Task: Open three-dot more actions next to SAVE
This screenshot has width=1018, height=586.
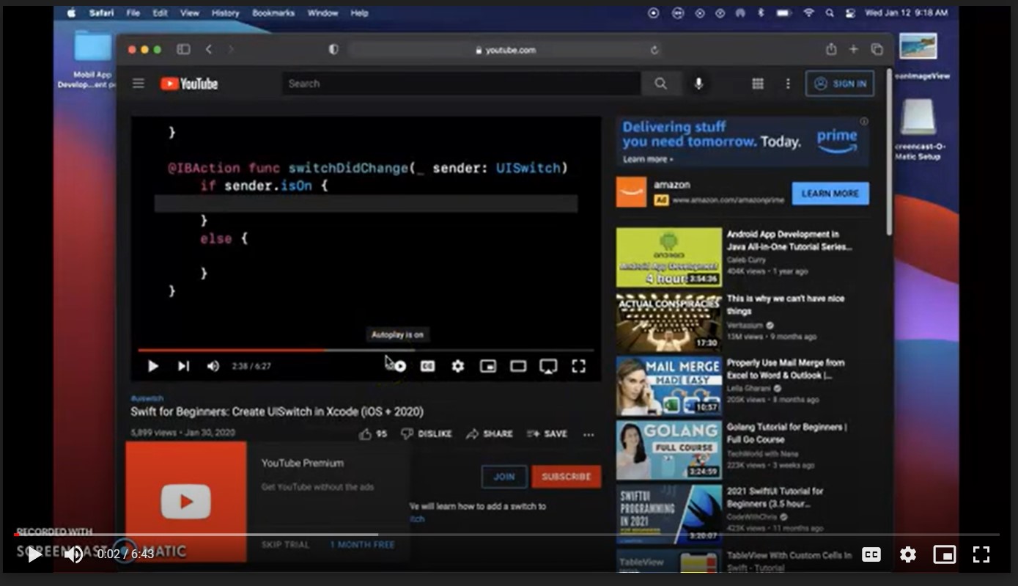Action: 589,434
